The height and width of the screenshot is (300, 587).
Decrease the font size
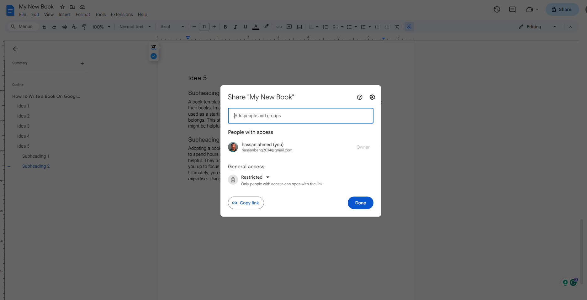(x=194, y=27)
